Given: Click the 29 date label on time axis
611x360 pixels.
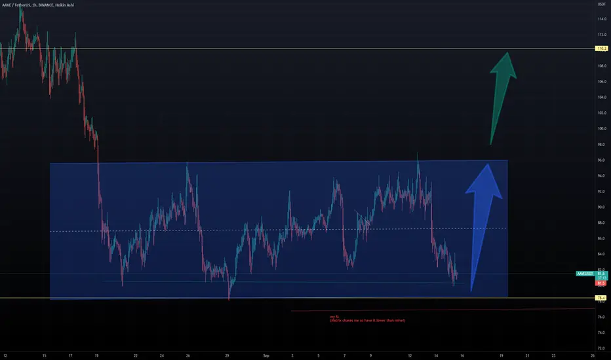Looking at the screenshot, I should point(227,355).
